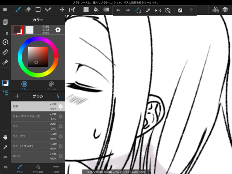Open the selection menu in left sidebar
This screenshot has width=232, height=174.
click(x=5, y=32)
